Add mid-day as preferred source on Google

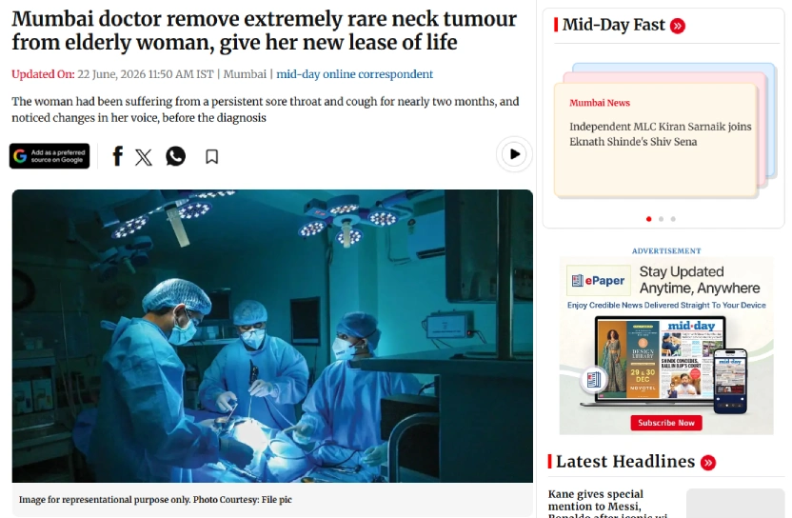(x=49, y=156)
